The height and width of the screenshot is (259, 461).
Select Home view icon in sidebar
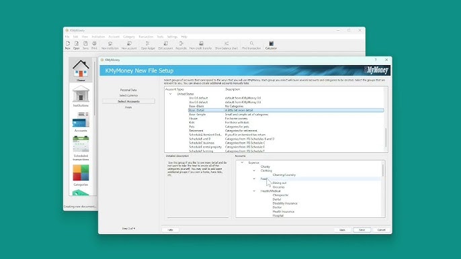tap(81, 70)
